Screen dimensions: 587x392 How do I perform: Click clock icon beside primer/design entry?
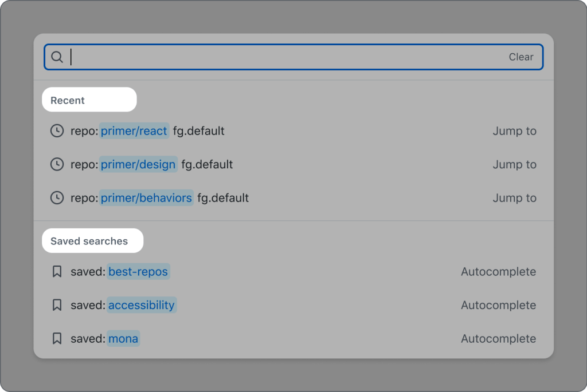(57, 165)
